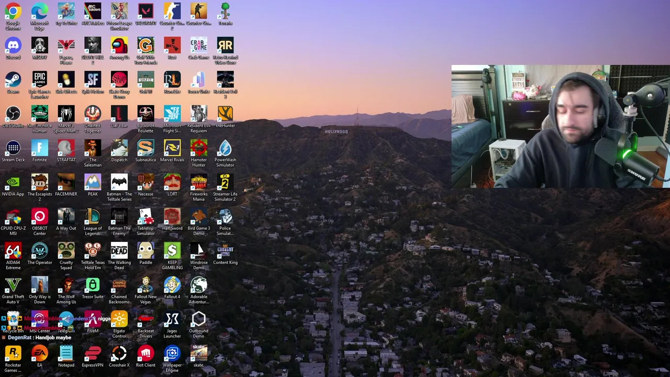Image resolution: width=670 pixels, height=377 pixels.
Task: Click the STRAFTAT game icon
Action: (66, 148)
